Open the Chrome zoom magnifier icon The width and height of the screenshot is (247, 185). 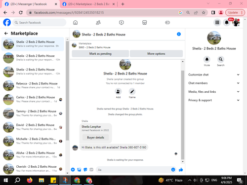[188, 12]
